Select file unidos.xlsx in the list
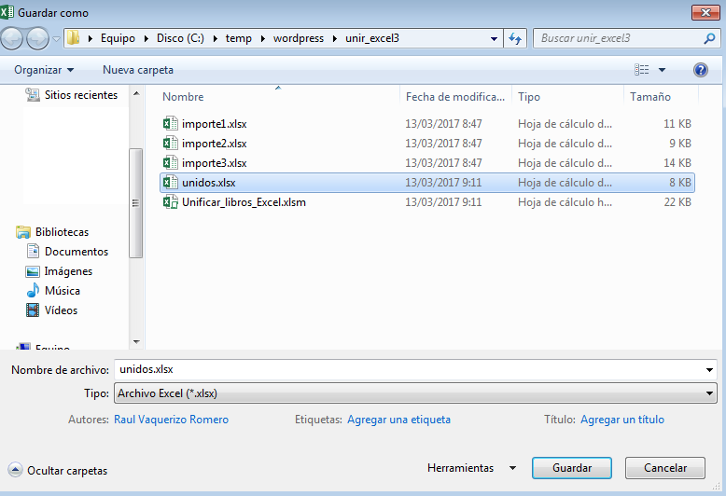Viewport: 726px width, 496px height. [426, 183]
